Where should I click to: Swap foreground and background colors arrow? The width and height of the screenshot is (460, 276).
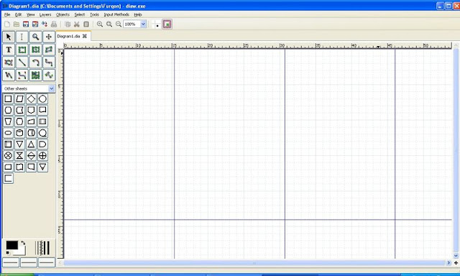coord(23,243)
